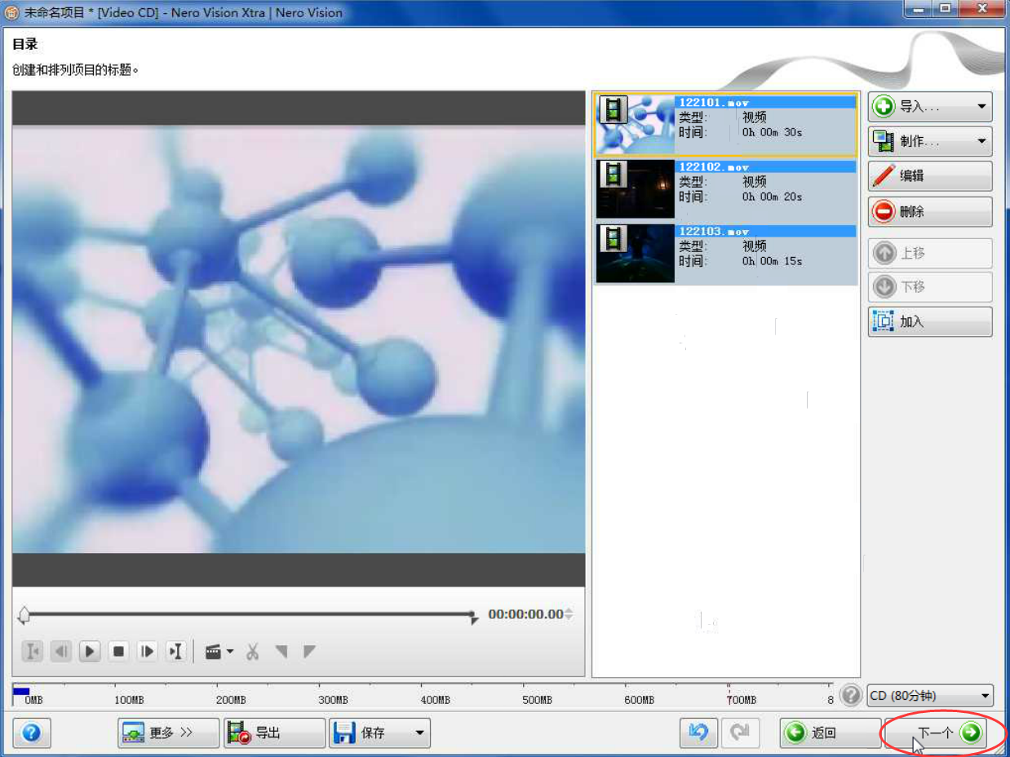Click the 上移 move up button
1010x757 pixels.
point(930,254)
